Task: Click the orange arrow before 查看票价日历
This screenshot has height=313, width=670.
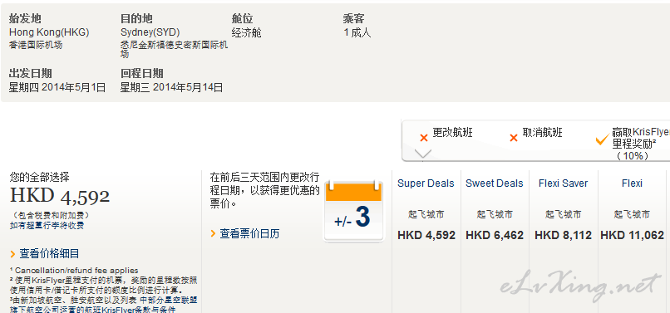Action: click(x=213, y=233)
